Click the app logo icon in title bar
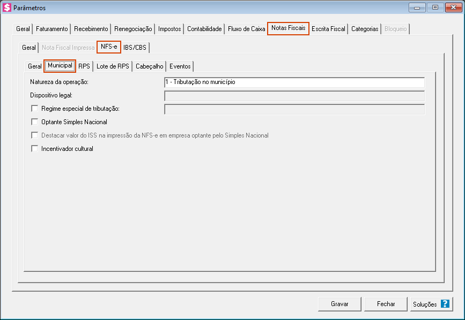Viewport: 465px width, 320px height. point(7,8)
